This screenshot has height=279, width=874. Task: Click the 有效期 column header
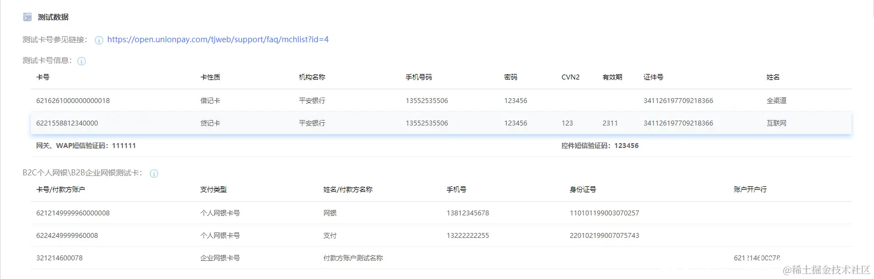point(612,77)
